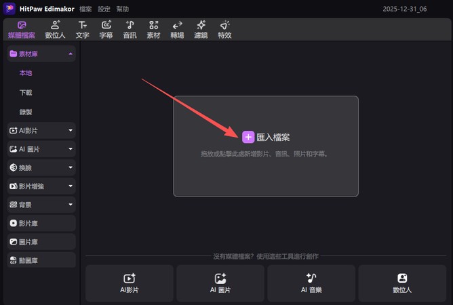Screen dimensions: 453x305
Task: Click the 沒有媒體檔案 hint text
Action: pyautogui.click(x=266, y=256)
